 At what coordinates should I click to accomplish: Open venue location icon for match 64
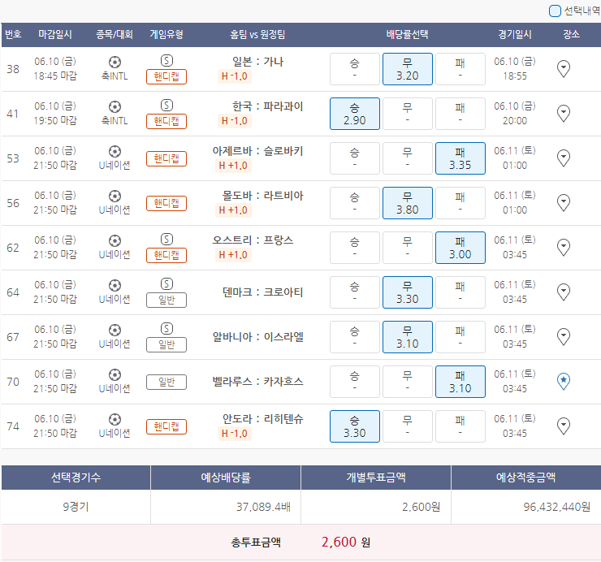click(x=563, y=292)
